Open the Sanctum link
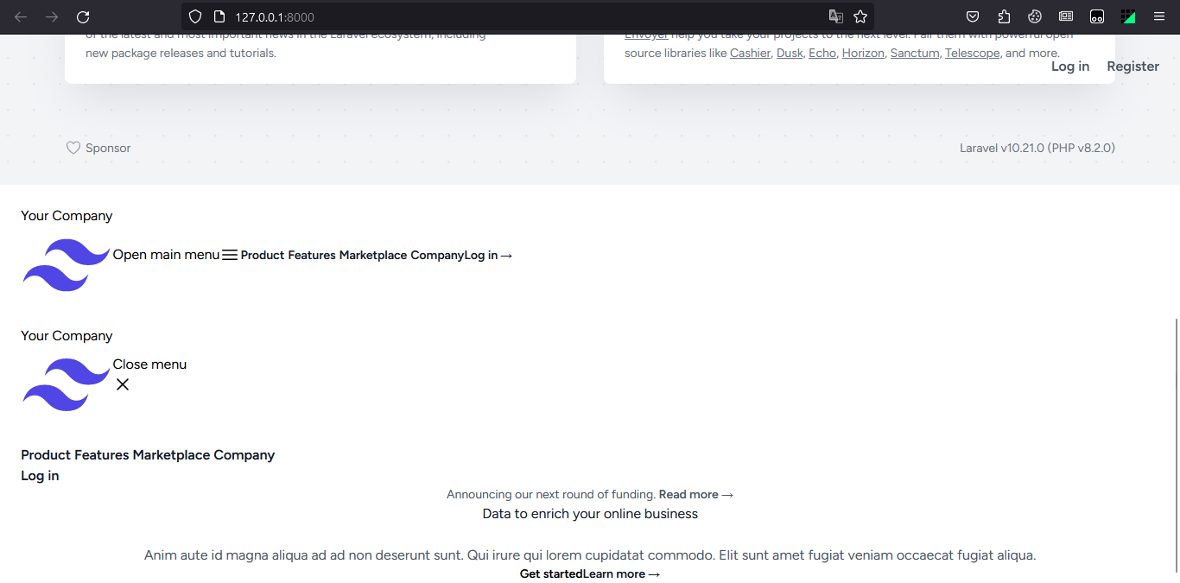The height and width of the screenshot is (583, 1180). click(915, 53)
